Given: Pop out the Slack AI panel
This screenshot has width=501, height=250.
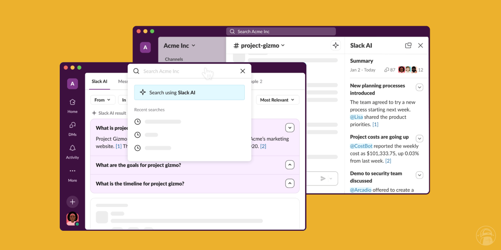Looking at the screenshot, I should tap(408, 45).
